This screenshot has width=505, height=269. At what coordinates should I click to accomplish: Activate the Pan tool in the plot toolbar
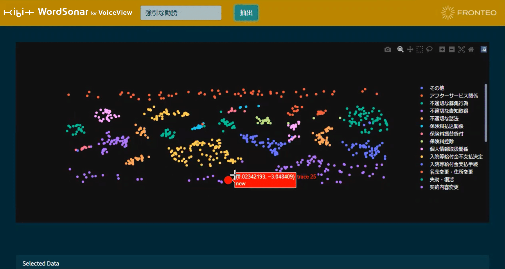click(410, 49)
